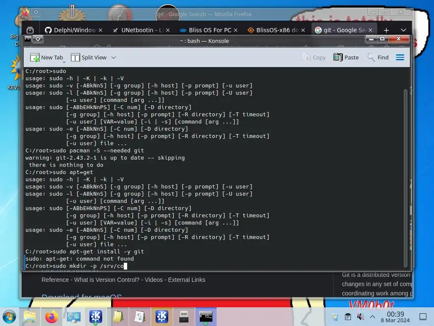Toggle the muted volume tray icon

(360, 317)
